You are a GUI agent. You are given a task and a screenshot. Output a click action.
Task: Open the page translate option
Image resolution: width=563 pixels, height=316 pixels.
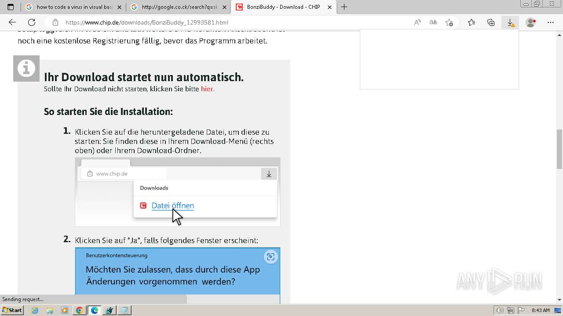pos(433,22)
